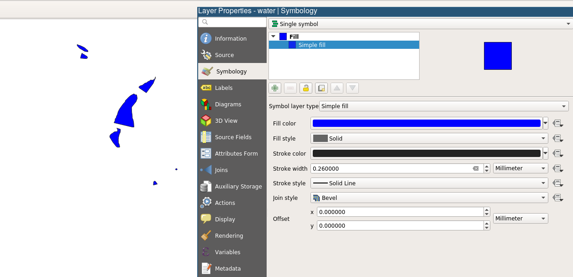Duplicate the current symbol layer

tap(321, 88)
